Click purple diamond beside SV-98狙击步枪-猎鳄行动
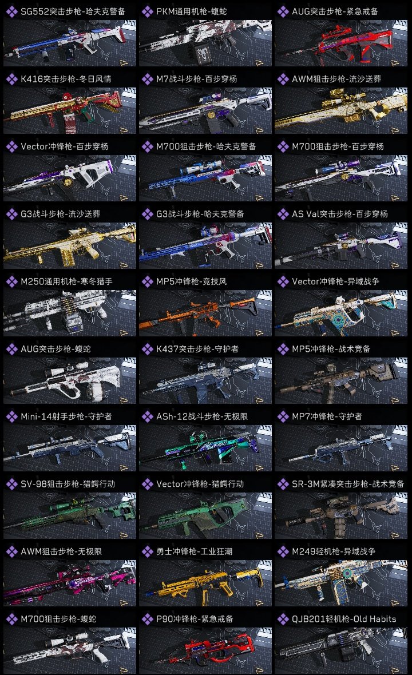The width and height of the screenshot is (412, 675). [x=12, y=484]
